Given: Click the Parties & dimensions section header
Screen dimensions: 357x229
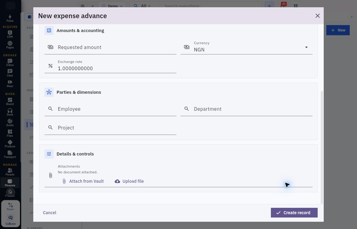Looking at the screenshot, I should pyautogui.click(x=79, y=92).
